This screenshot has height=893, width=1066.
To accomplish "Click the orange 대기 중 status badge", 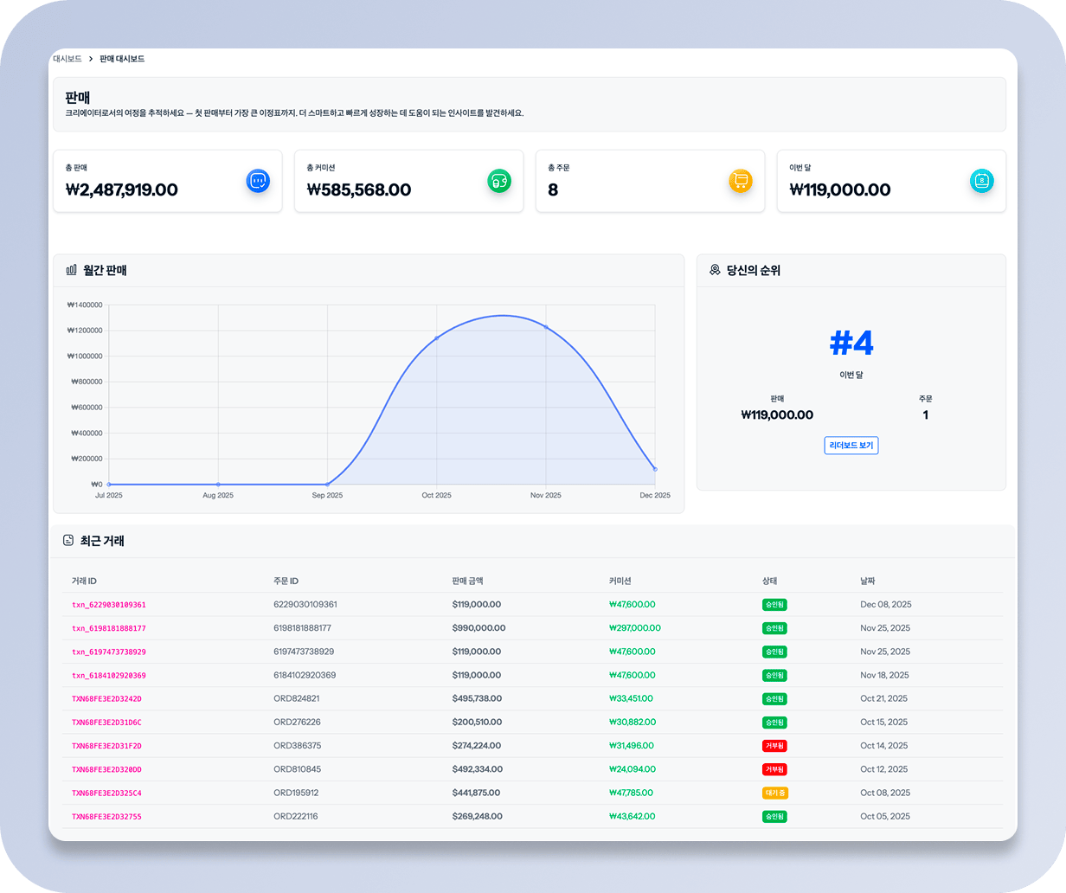I will click(774, 793).
